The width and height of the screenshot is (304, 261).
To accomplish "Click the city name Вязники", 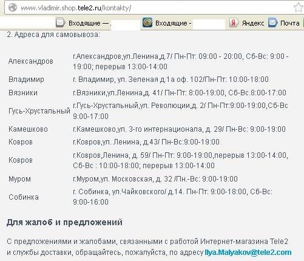I will point(23,93).
